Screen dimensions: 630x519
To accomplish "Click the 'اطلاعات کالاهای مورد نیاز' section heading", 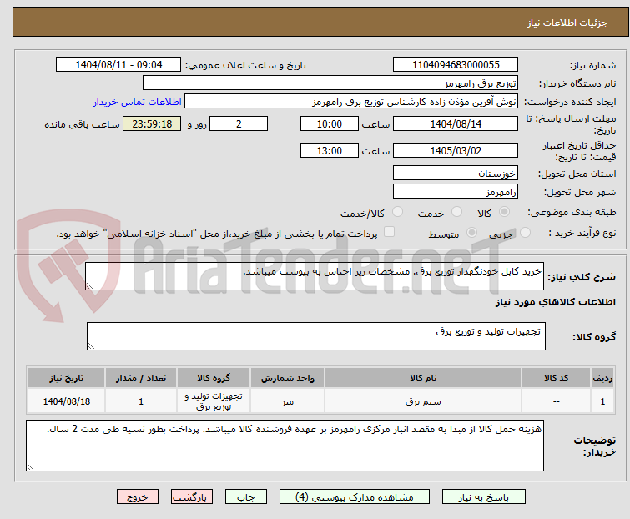I will click(x=555, y=302).
